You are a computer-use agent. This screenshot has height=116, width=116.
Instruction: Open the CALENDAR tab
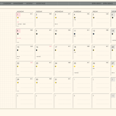[7, 4]
